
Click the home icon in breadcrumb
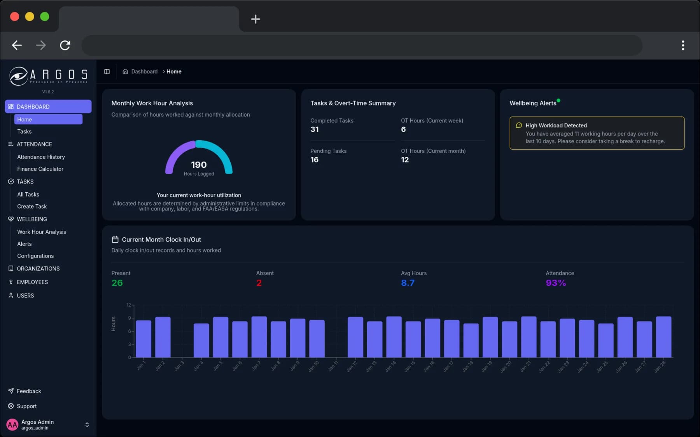click(125, 71)
